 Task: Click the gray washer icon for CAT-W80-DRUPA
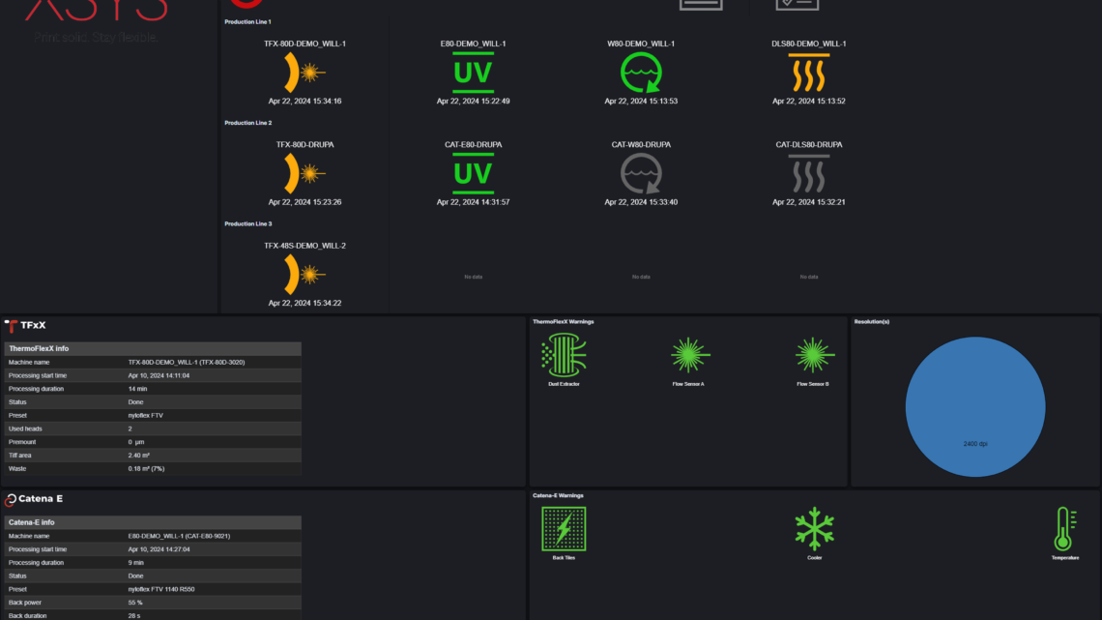641,174
